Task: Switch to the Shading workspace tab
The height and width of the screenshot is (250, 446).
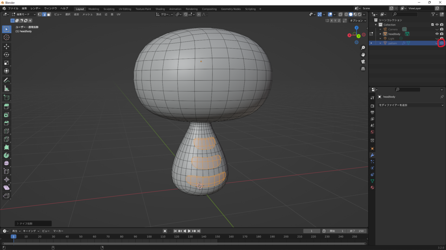Action: tap(160, 9)
